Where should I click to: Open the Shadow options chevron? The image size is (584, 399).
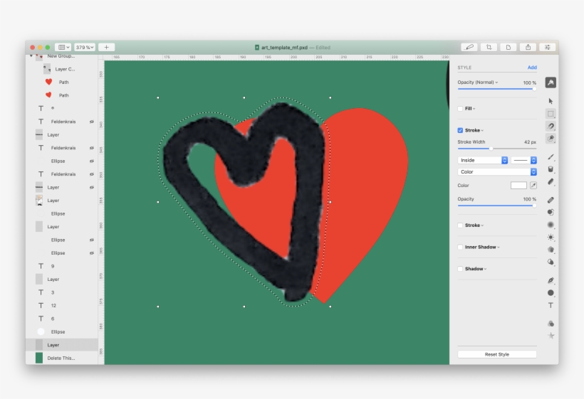pyautogui.click(x=485, y=269)
